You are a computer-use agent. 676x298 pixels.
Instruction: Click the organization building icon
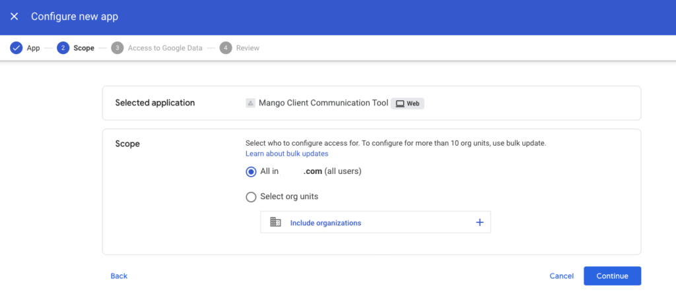(275, 222)
